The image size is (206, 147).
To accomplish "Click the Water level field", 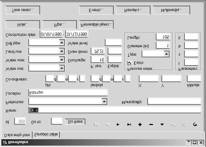I will click(x=113, y=43).
